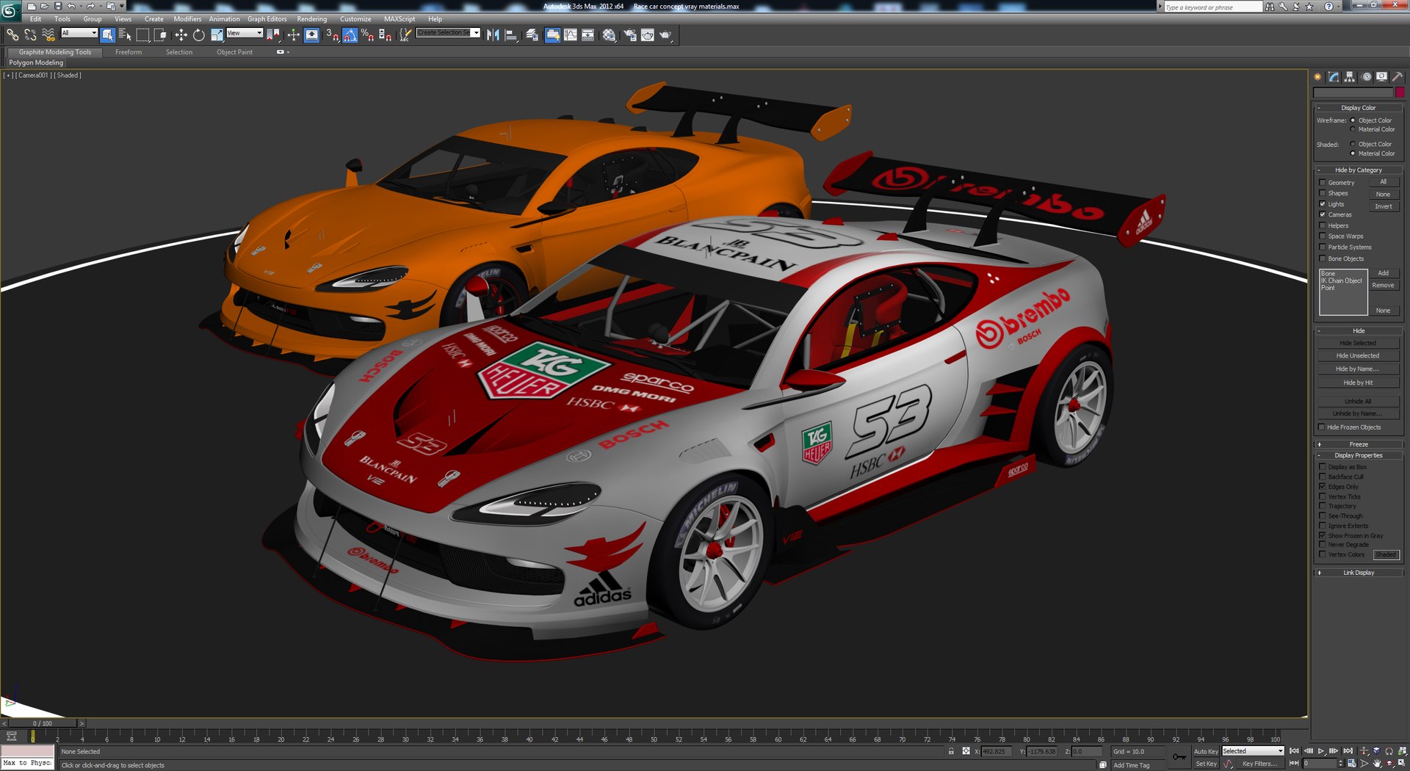Viewport: 1410px width, 771px height.
Task: Open the Modifiers menu
Action: pyautogui.click(x=187, y=19)
